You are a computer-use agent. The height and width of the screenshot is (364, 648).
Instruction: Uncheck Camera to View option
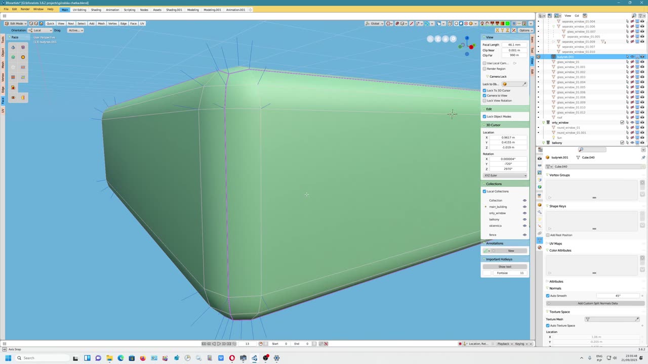point(484,96)
